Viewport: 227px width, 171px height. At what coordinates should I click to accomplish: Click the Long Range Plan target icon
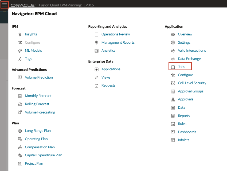point(20,131)
